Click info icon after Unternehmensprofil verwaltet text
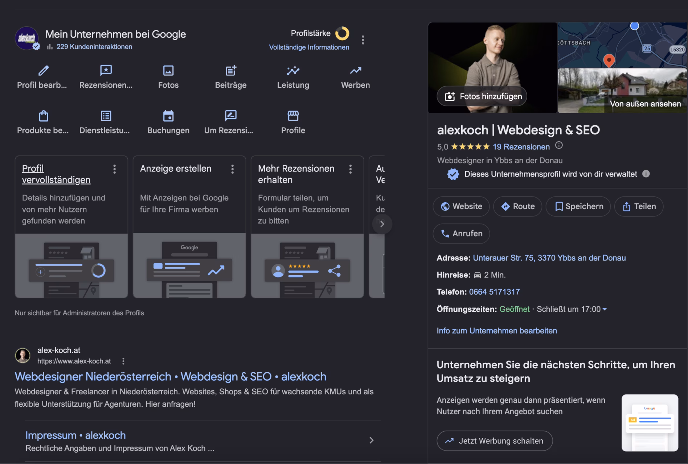This screenshot has width=688, height=464. 646,174
